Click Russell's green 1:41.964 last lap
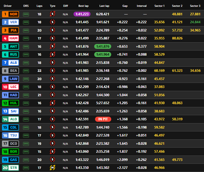The image size is (204, 172). (103, 54)
